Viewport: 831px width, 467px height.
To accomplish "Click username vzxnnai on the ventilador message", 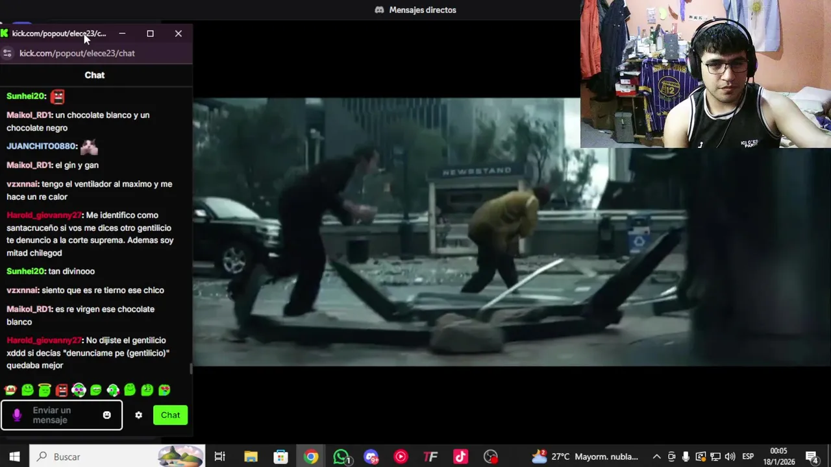I will tap(22, 184).
